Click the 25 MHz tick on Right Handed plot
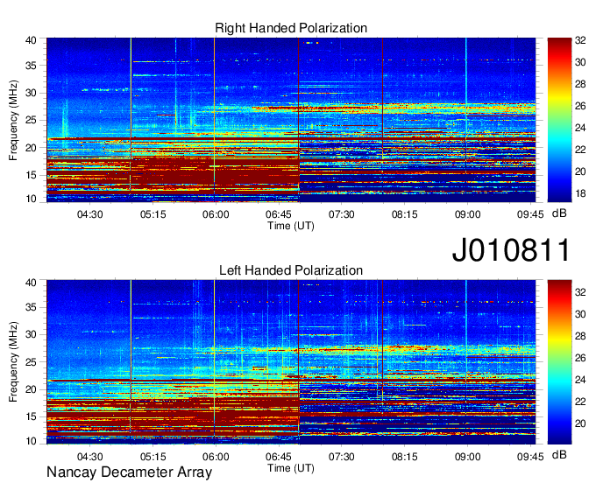The image size is (596, 483). tap(31, 120)
